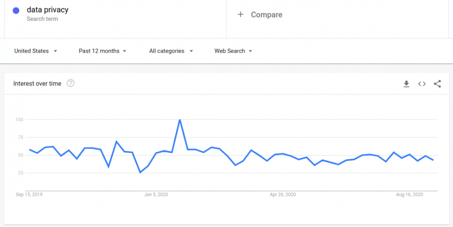The width and height of the screenshot is (453, 227).
Task: Click the blue data privacy color dot
Action: coord(16,11)
